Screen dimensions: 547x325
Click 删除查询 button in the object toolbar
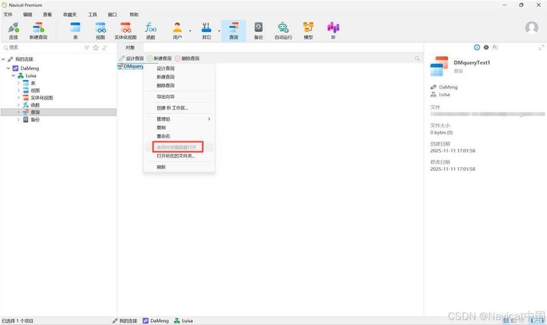pos(188,58)
